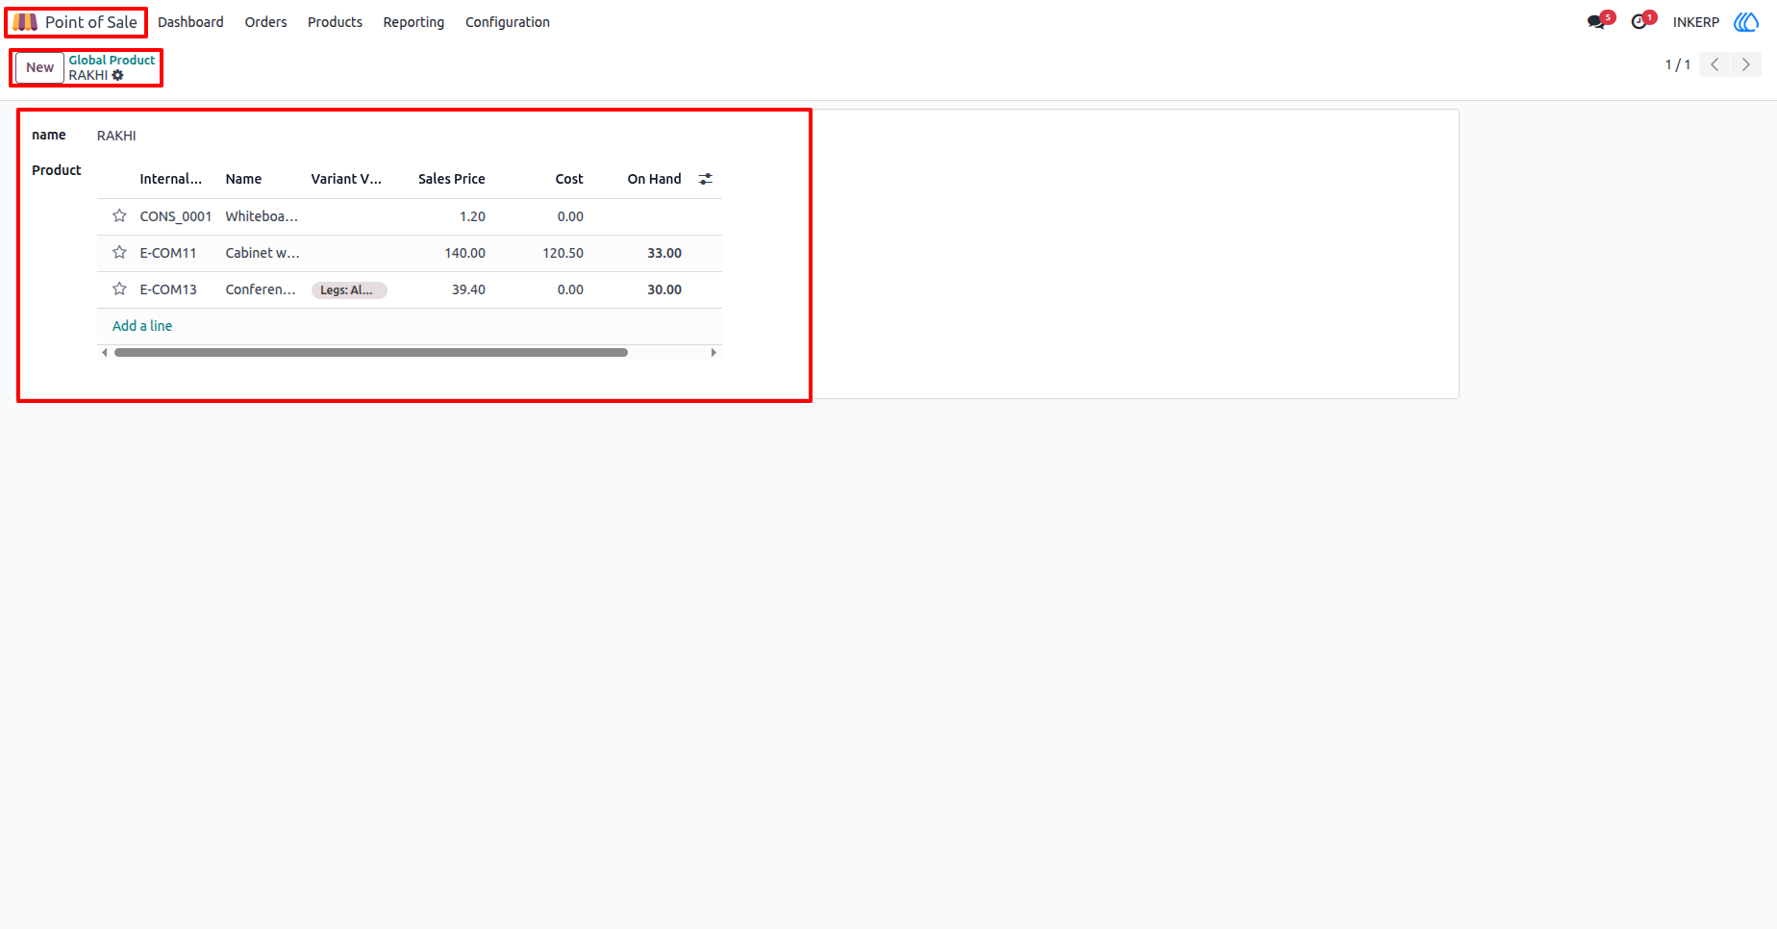Screen dimensions: 1777x929
Task: Open the Products menu
Action: [x=335, y=22]
